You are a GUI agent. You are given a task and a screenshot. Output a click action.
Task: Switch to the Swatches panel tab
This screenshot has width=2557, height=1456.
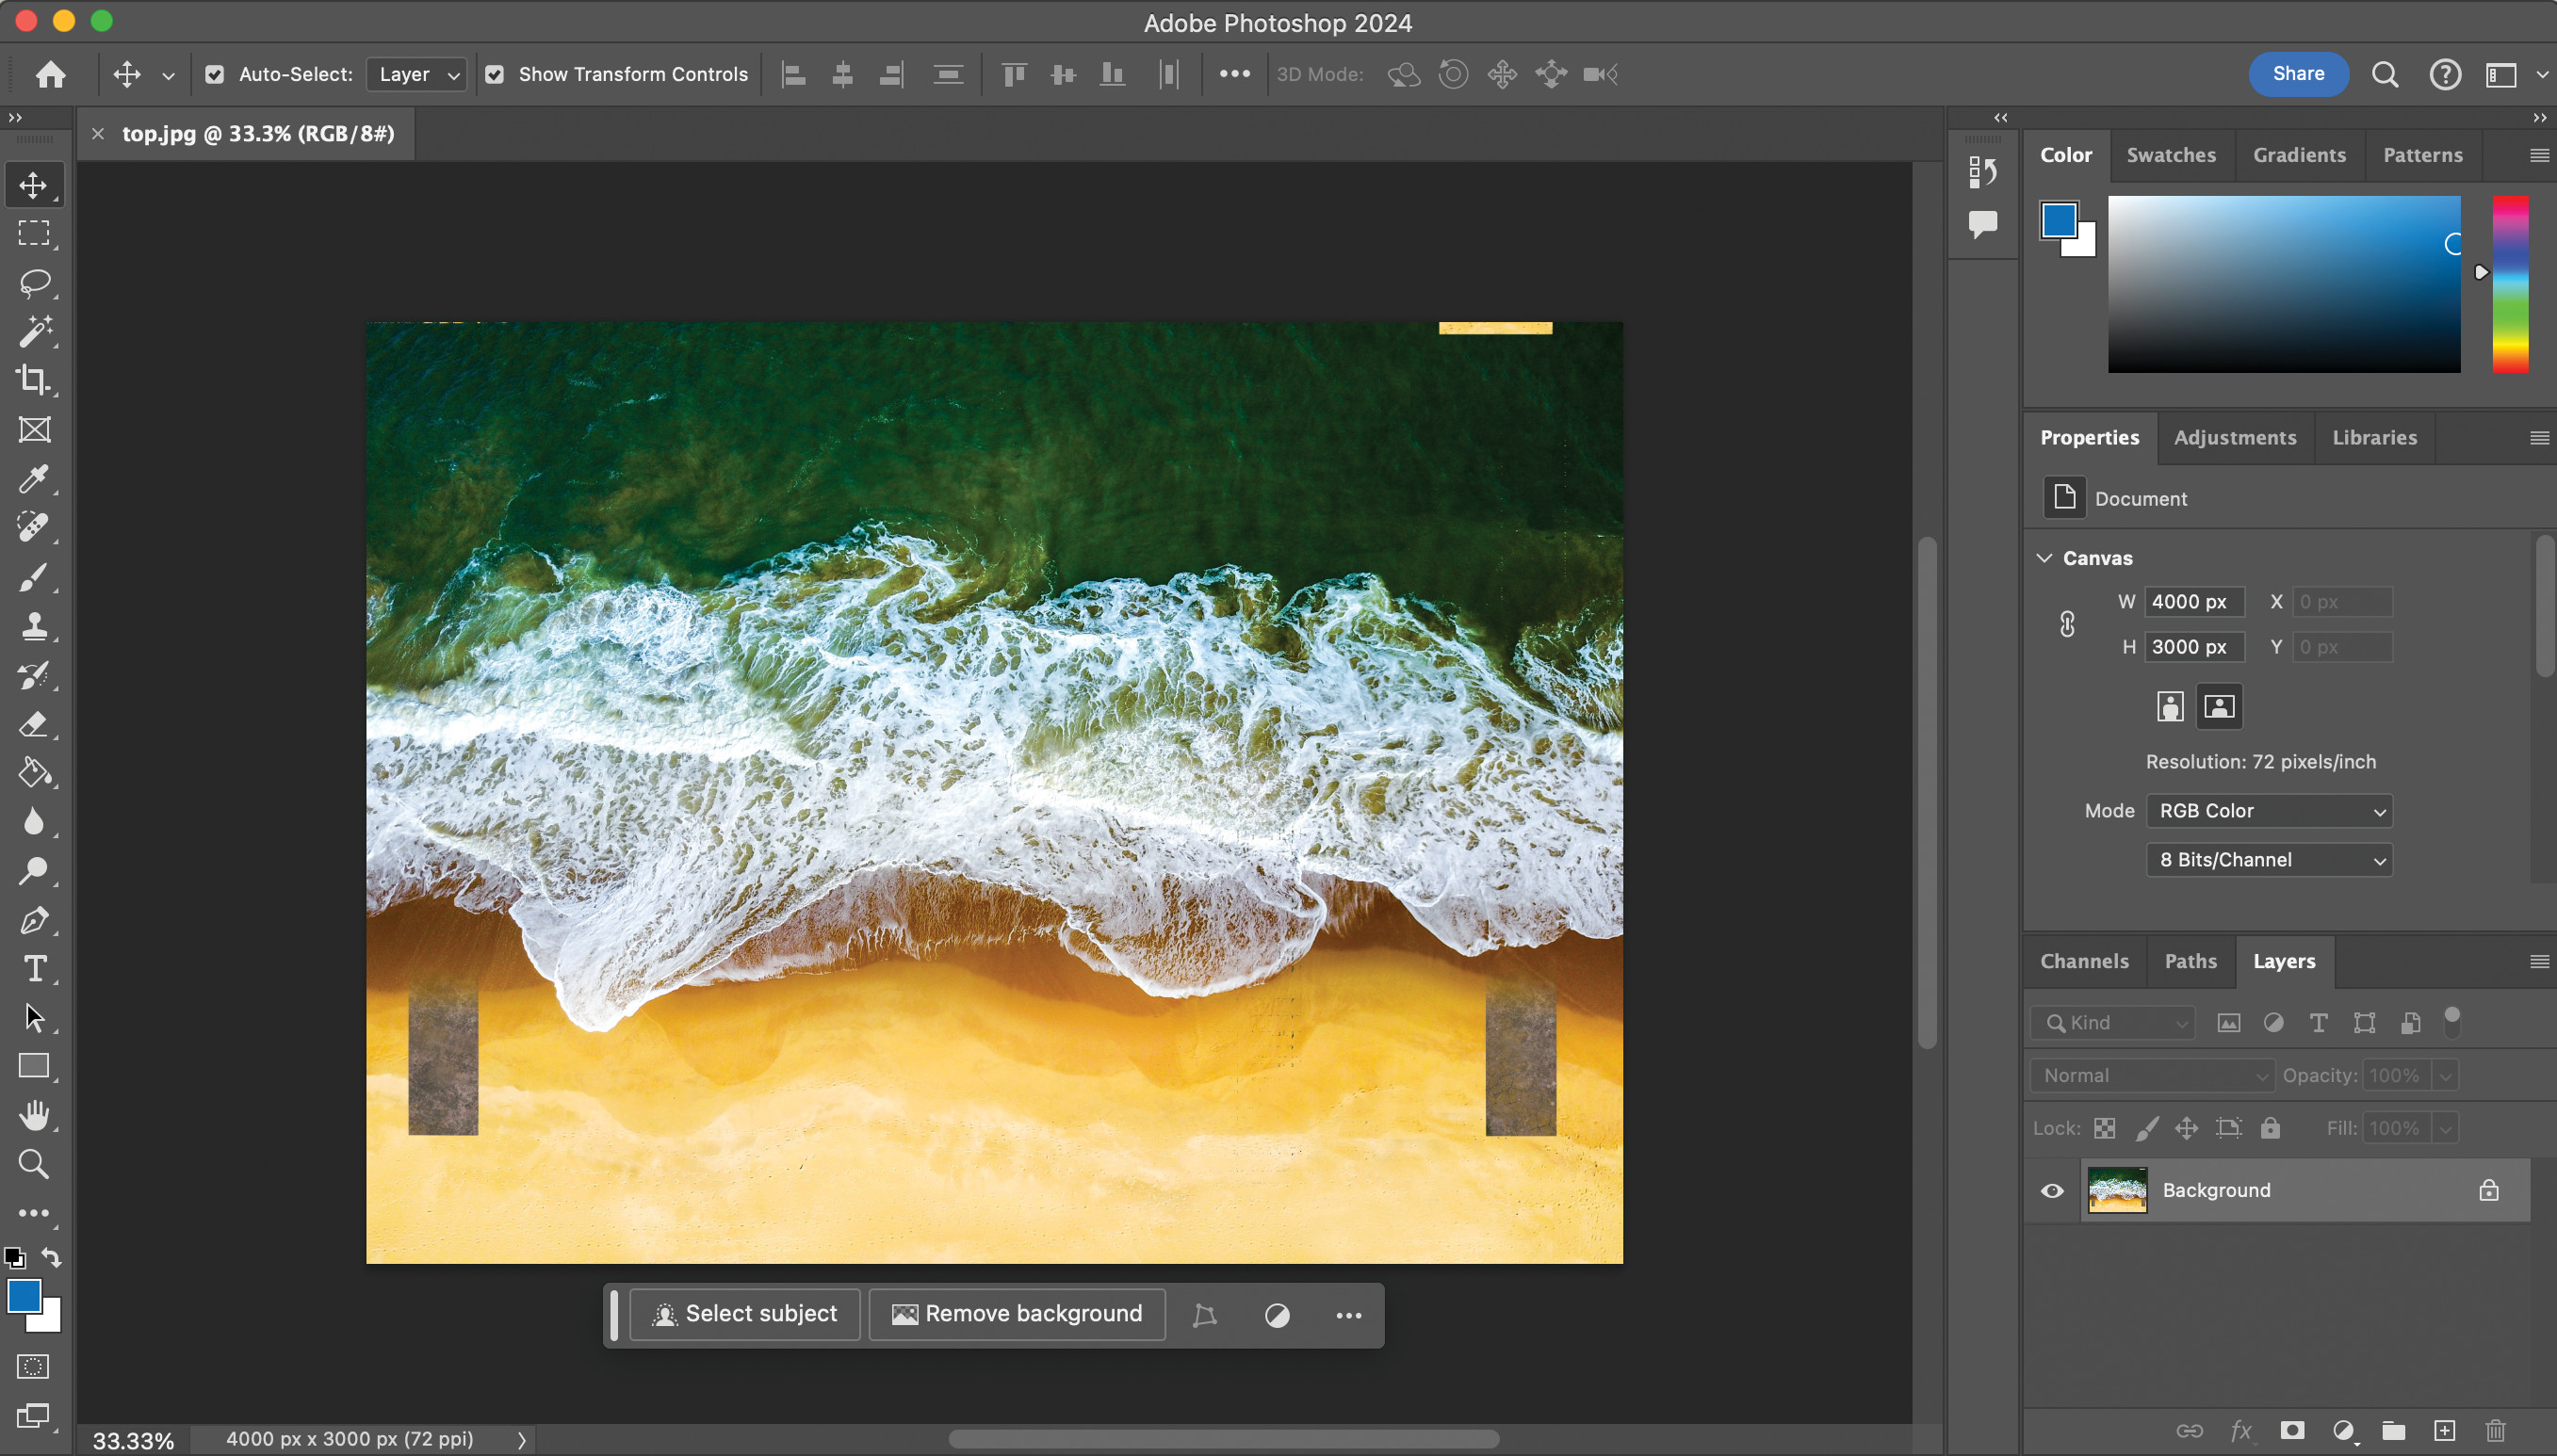[x=2171, y=154]
